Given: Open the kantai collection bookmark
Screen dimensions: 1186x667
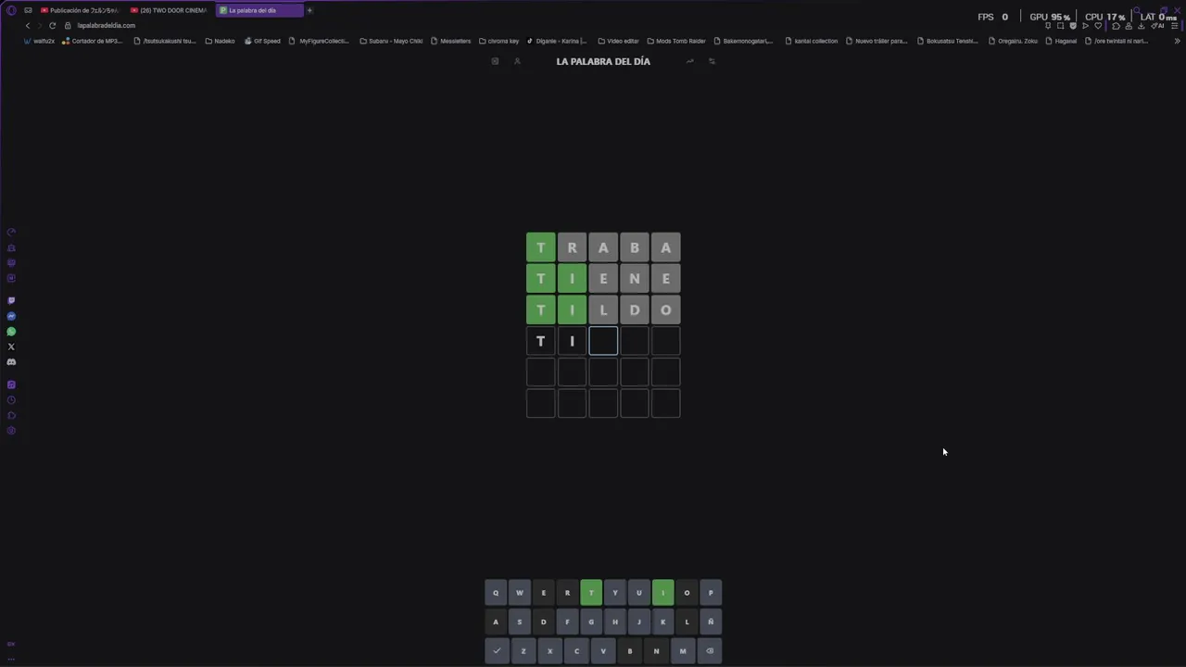Looking at the screenshot, I should click(x=811, y=41).
